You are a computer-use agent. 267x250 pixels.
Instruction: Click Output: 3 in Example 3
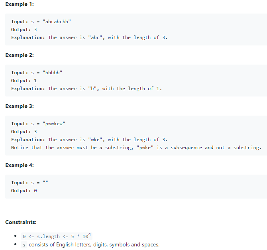[24, 132]
